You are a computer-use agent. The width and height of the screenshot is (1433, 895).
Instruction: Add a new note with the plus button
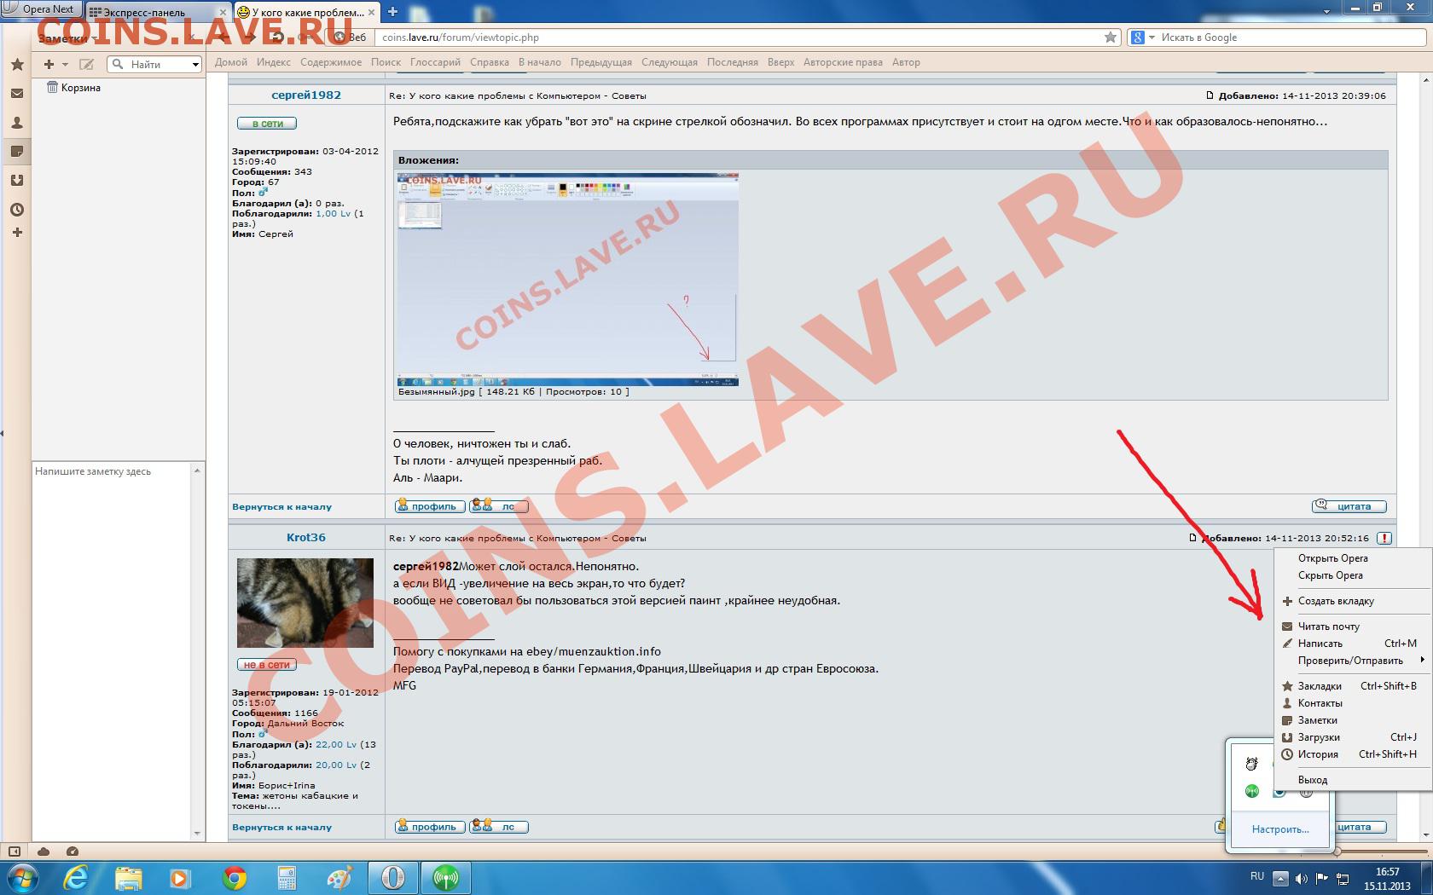pyautogui.click(x=49, y=64)
